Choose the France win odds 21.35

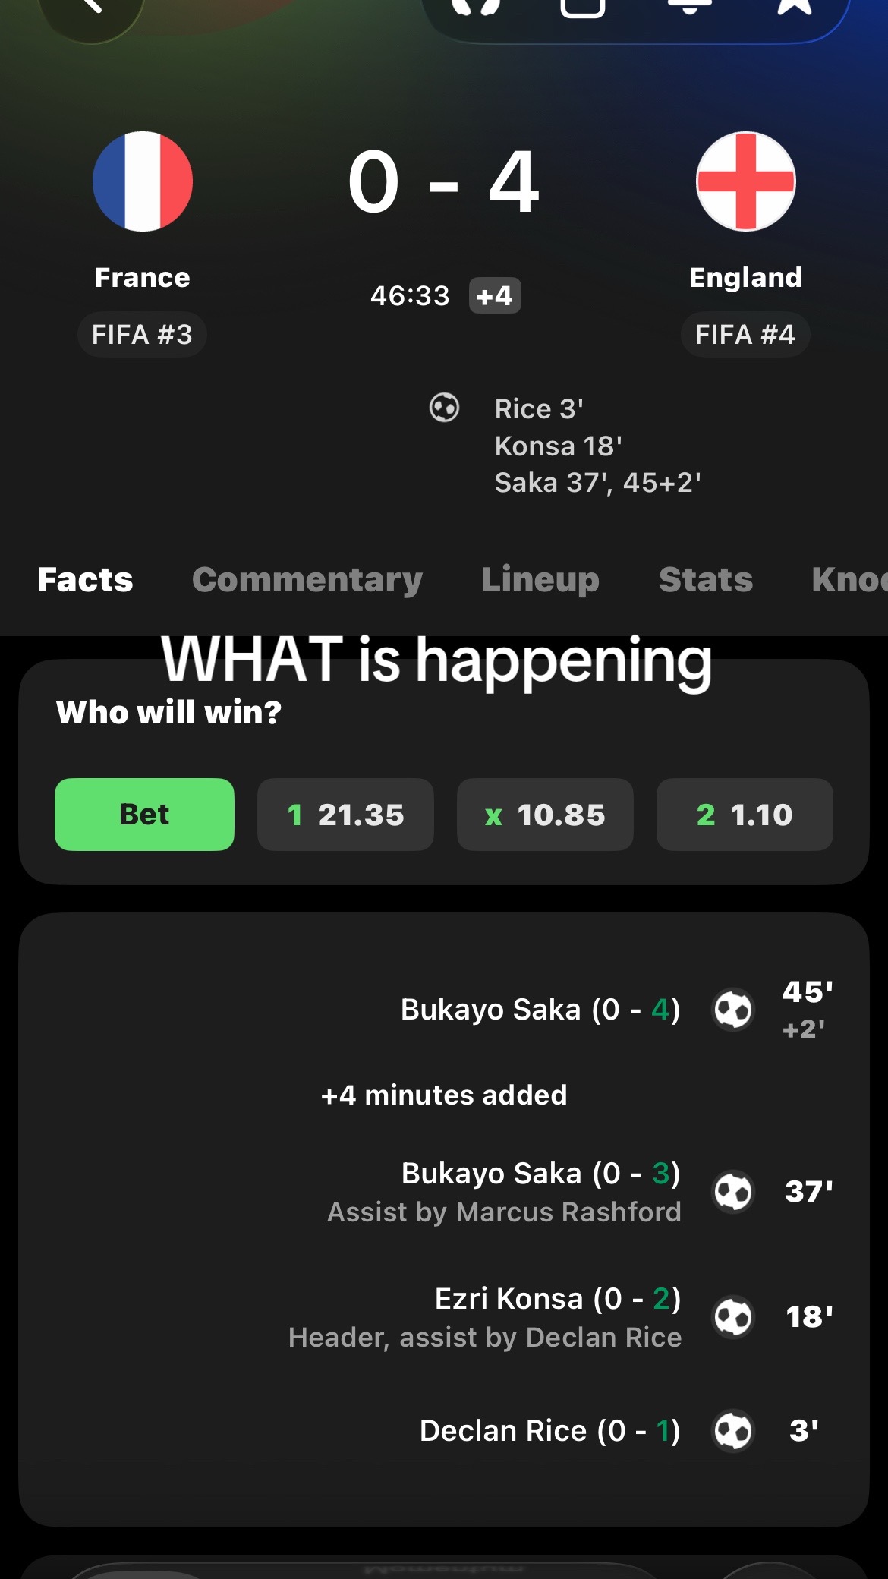pos(345,815)
